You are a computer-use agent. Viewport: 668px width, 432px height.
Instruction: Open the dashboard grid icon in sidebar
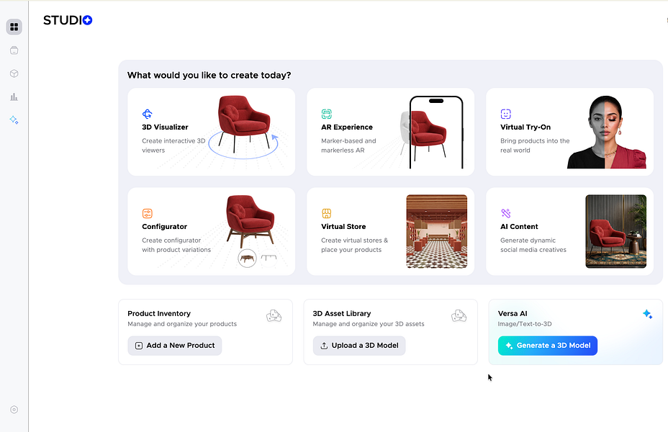[x=14, y=27]
